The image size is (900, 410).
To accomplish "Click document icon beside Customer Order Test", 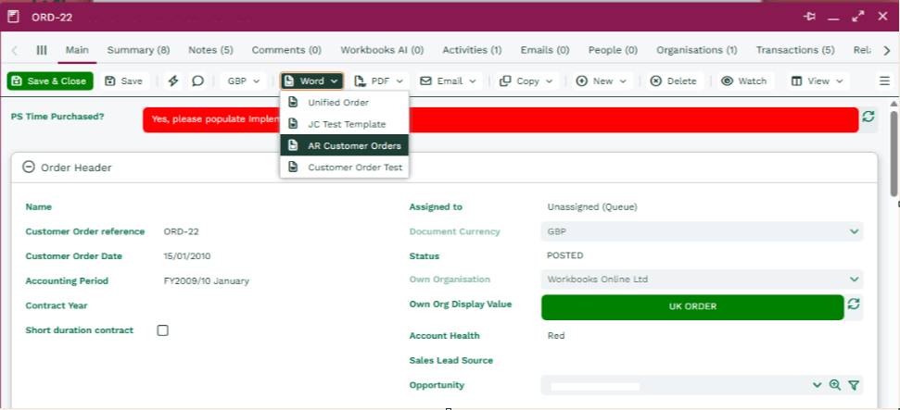I will tap(293, 168).
